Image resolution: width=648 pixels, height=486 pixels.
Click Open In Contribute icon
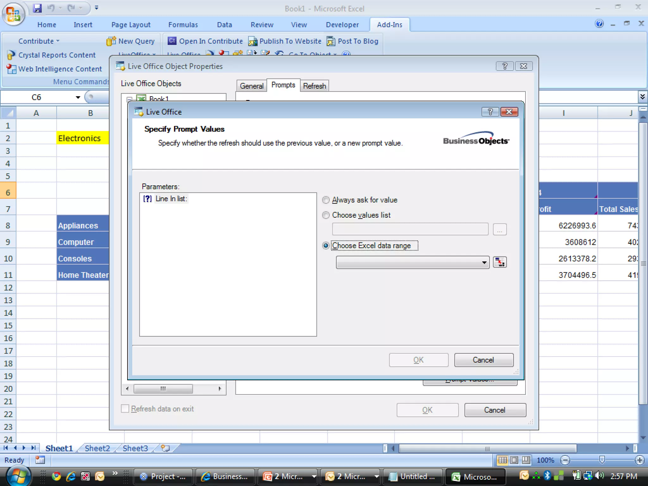click(172, 41)
